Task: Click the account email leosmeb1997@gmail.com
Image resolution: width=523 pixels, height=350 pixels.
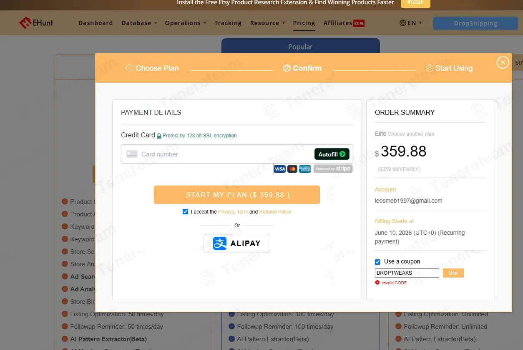Action: pos(409,201)
